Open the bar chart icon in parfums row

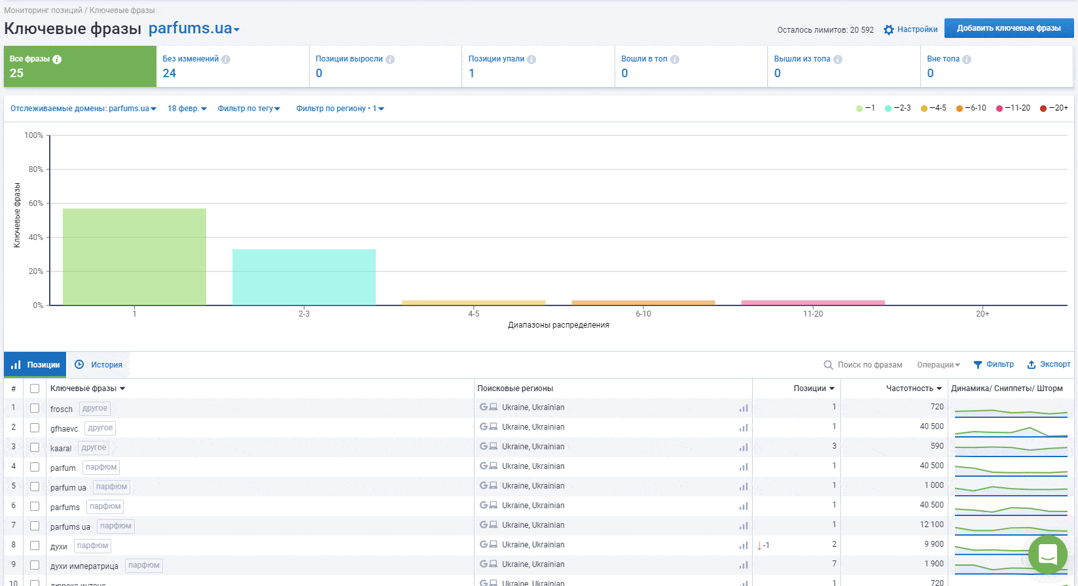click(744, 506)
